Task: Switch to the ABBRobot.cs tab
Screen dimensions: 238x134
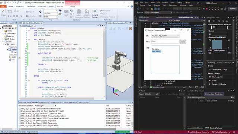Action: pos(144,17)
